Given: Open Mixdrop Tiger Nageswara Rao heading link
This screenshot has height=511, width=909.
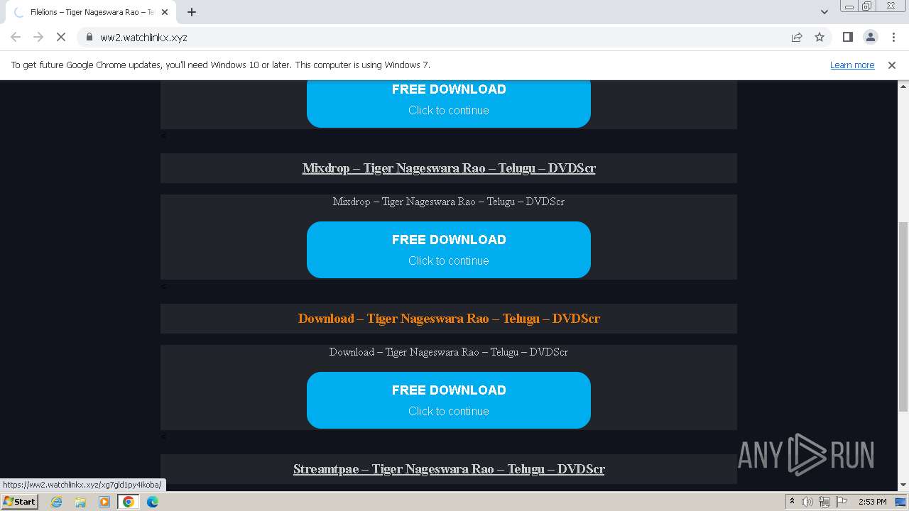Looking at the screenshot, I should pyautogui.click(x=449, y=168).
